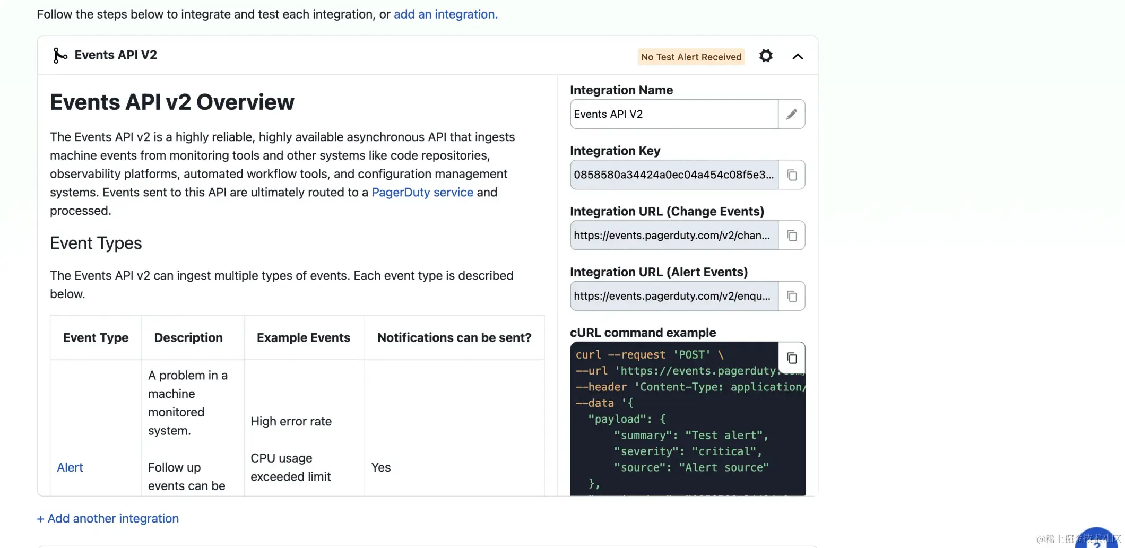Copy the Alert Events integration URL
The width and height of the screenshot is (1125, 548).
pyautogui.click(x=792, y=296)
